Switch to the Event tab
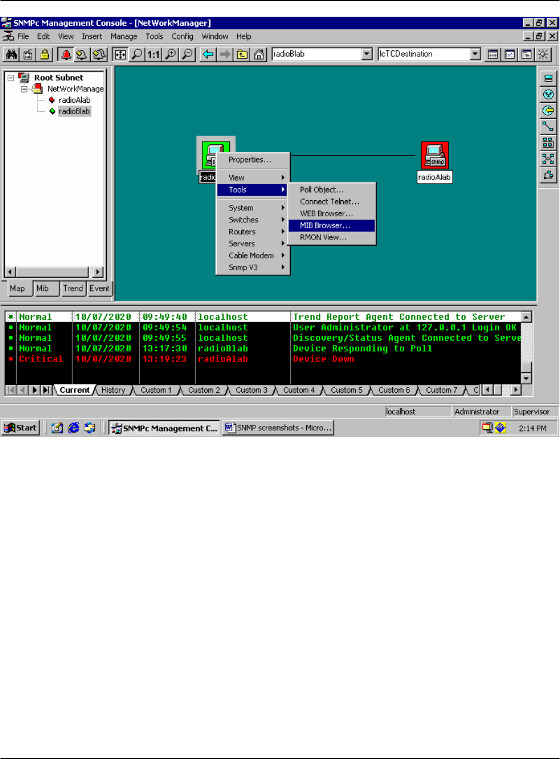560x759 pixels. point(100,289)
